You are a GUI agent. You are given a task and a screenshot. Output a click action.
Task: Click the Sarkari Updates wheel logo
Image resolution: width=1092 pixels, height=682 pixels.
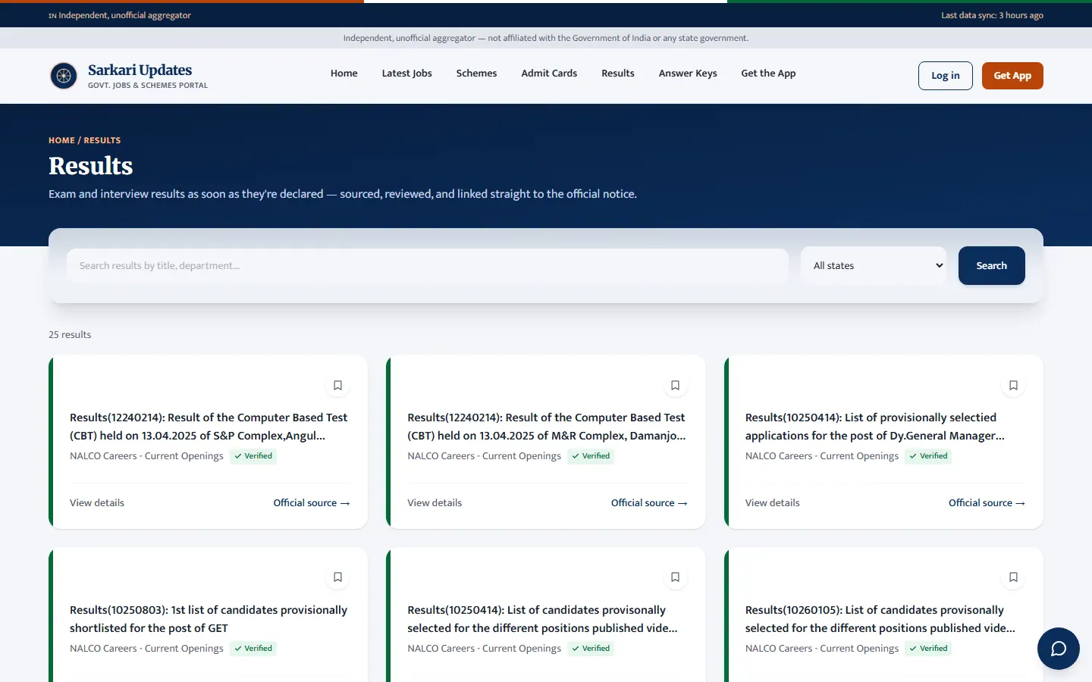coord(64,76)
